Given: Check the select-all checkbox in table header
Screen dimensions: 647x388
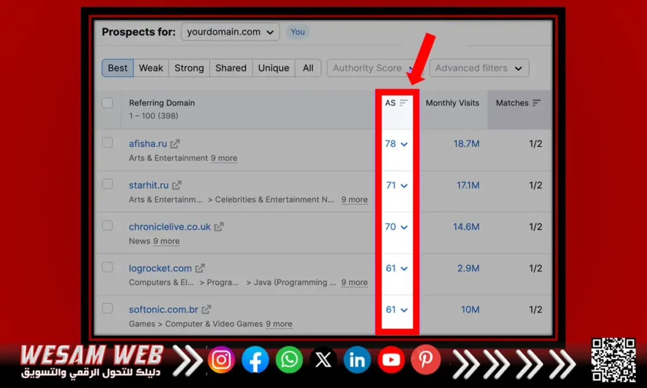Looking at the screenshot, I should [107, 103].
